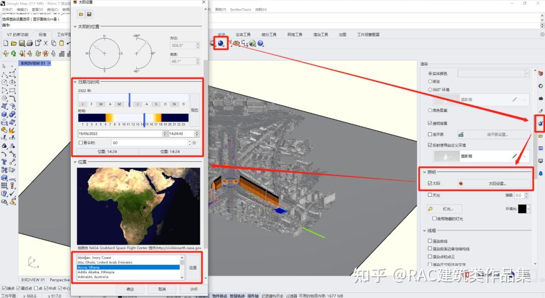The height and width of the screenshot is (298, 545).
Task: Toggle the Ground plane checkbox
Action: (x=430, y=134)
